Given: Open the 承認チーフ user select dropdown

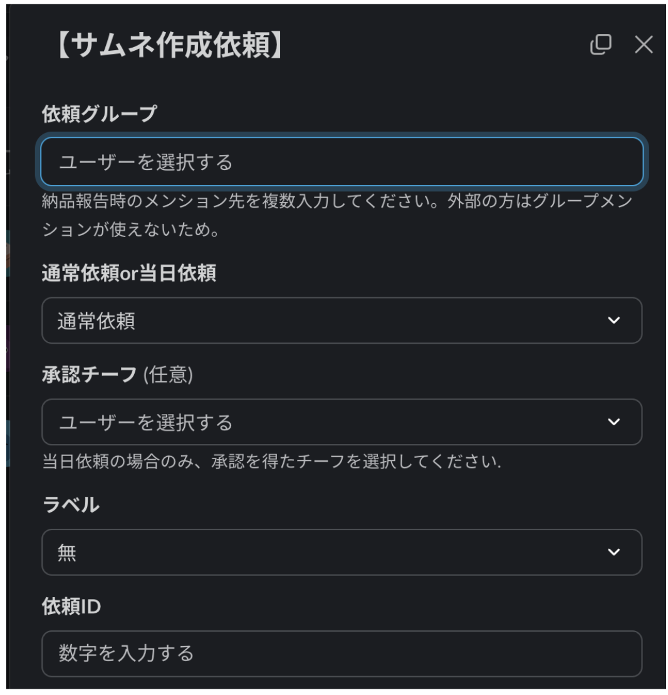Looking at the screenshot, I should (326, 422).
